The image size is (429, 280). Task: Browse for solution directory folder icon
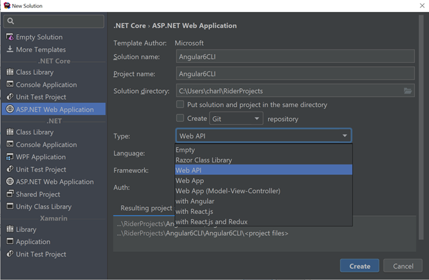tap(408, 91)
